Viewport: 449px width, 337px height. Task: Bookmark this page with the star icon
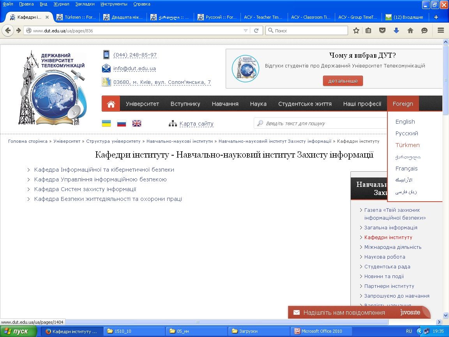(x=356, y=30)
